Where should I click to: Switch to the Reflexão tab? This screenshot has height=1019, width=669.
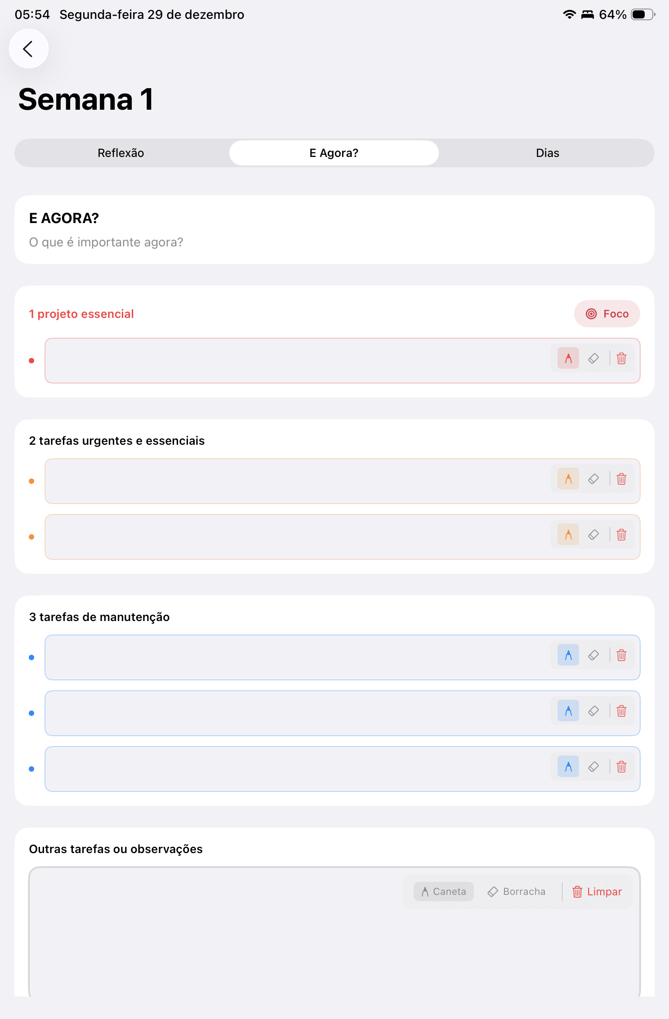[121, 153]
